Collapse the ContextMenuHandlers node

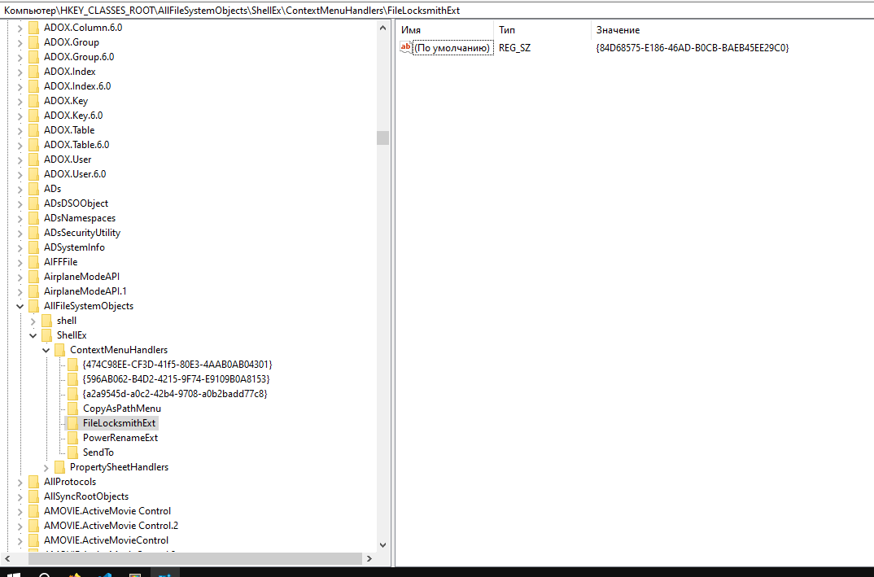tap(46, 349)
